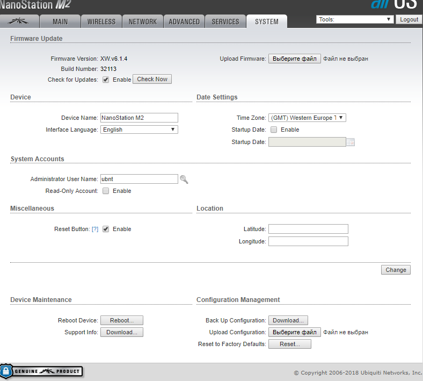Viewport: 423px width, 381px height.
Task: Download the Support Info file
Action: pos(122,332)
